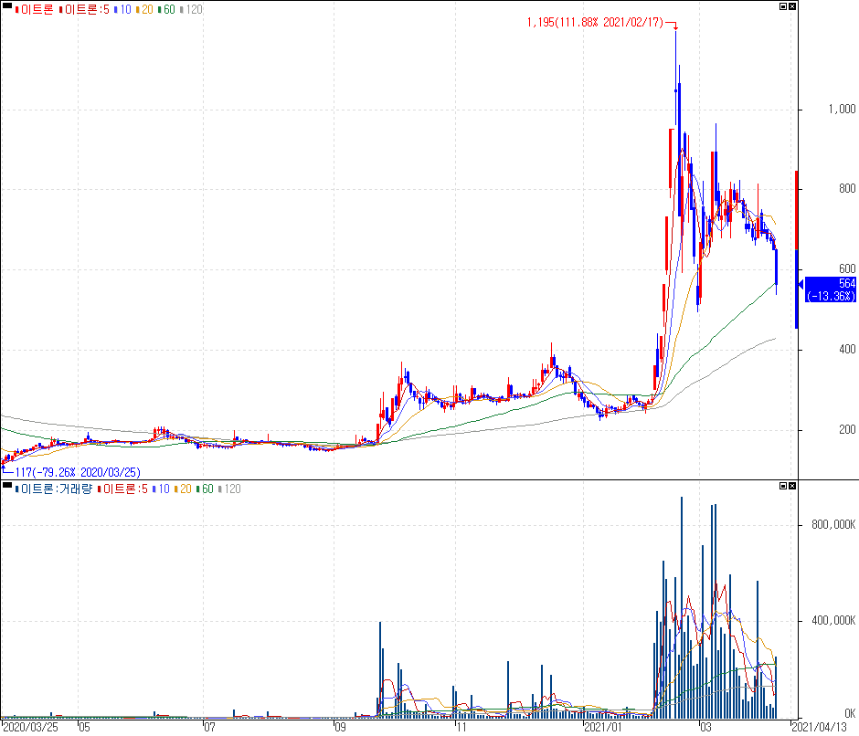Select the green 60 legend in volume pane
Viewport: 859px width, 736px height.
pos(205,489)
